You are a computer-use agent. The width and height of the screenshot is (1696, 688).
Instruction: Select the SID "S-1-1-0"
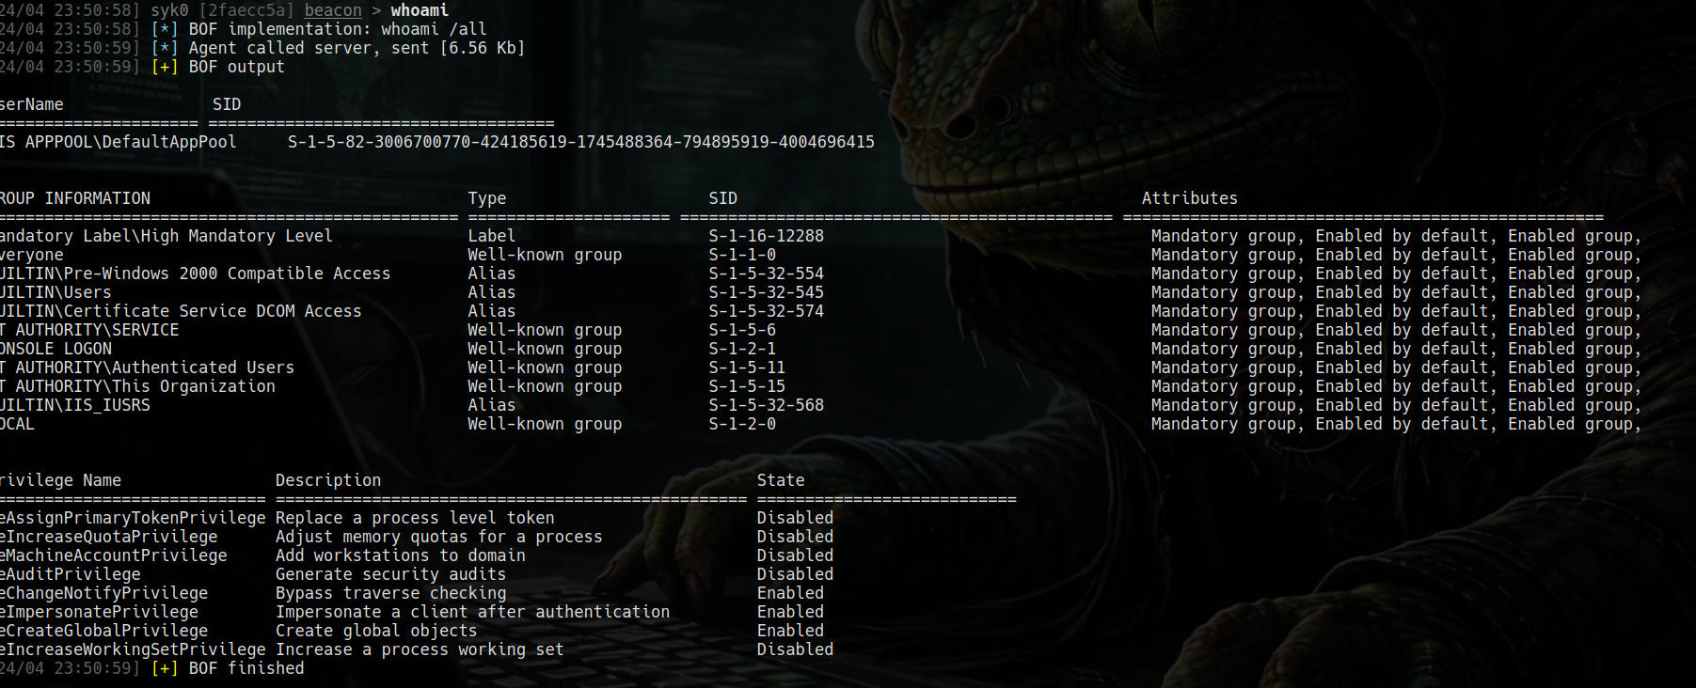(743, 255)
